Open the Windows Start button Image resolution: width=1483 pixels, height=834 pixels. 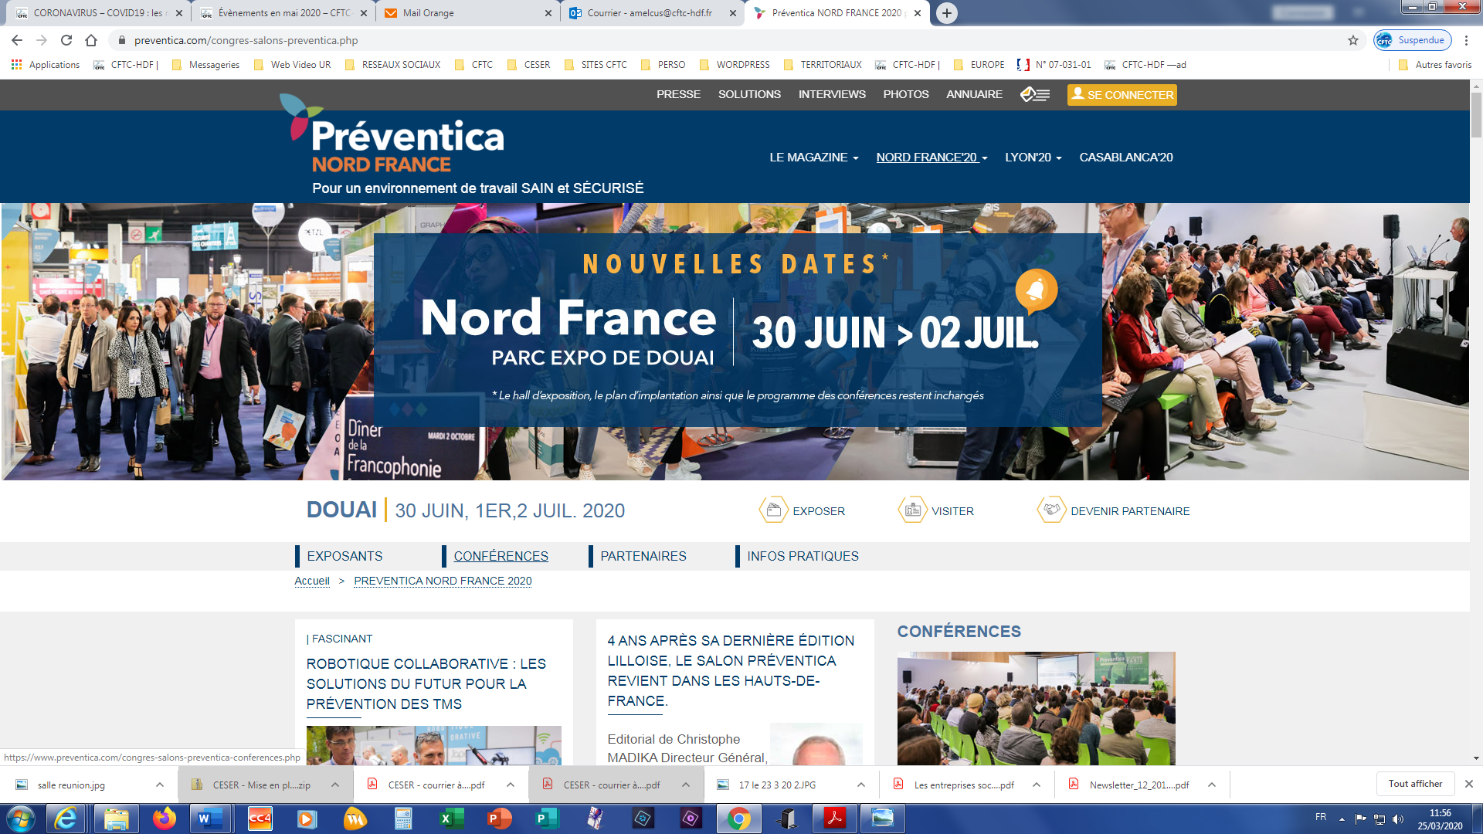coord(21,819)
